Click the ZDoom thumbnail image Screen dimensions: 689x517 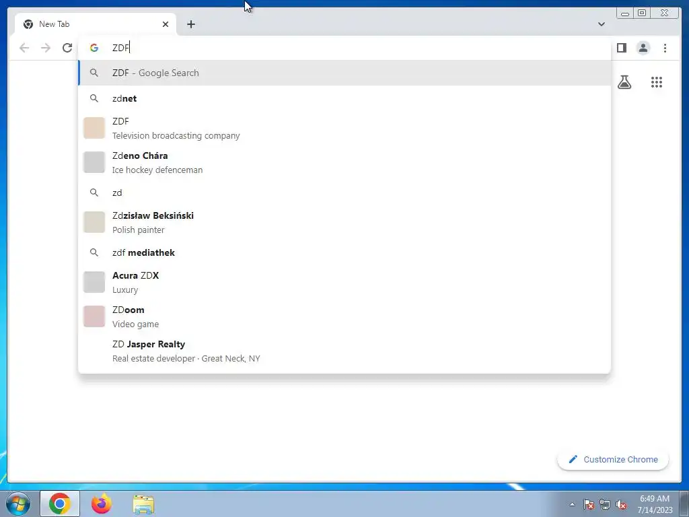tap(94, 316)
